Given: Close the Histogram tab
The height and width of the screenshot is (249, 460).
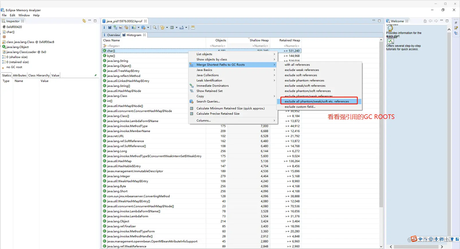Looking at the screenshot, I should point(144,35).
